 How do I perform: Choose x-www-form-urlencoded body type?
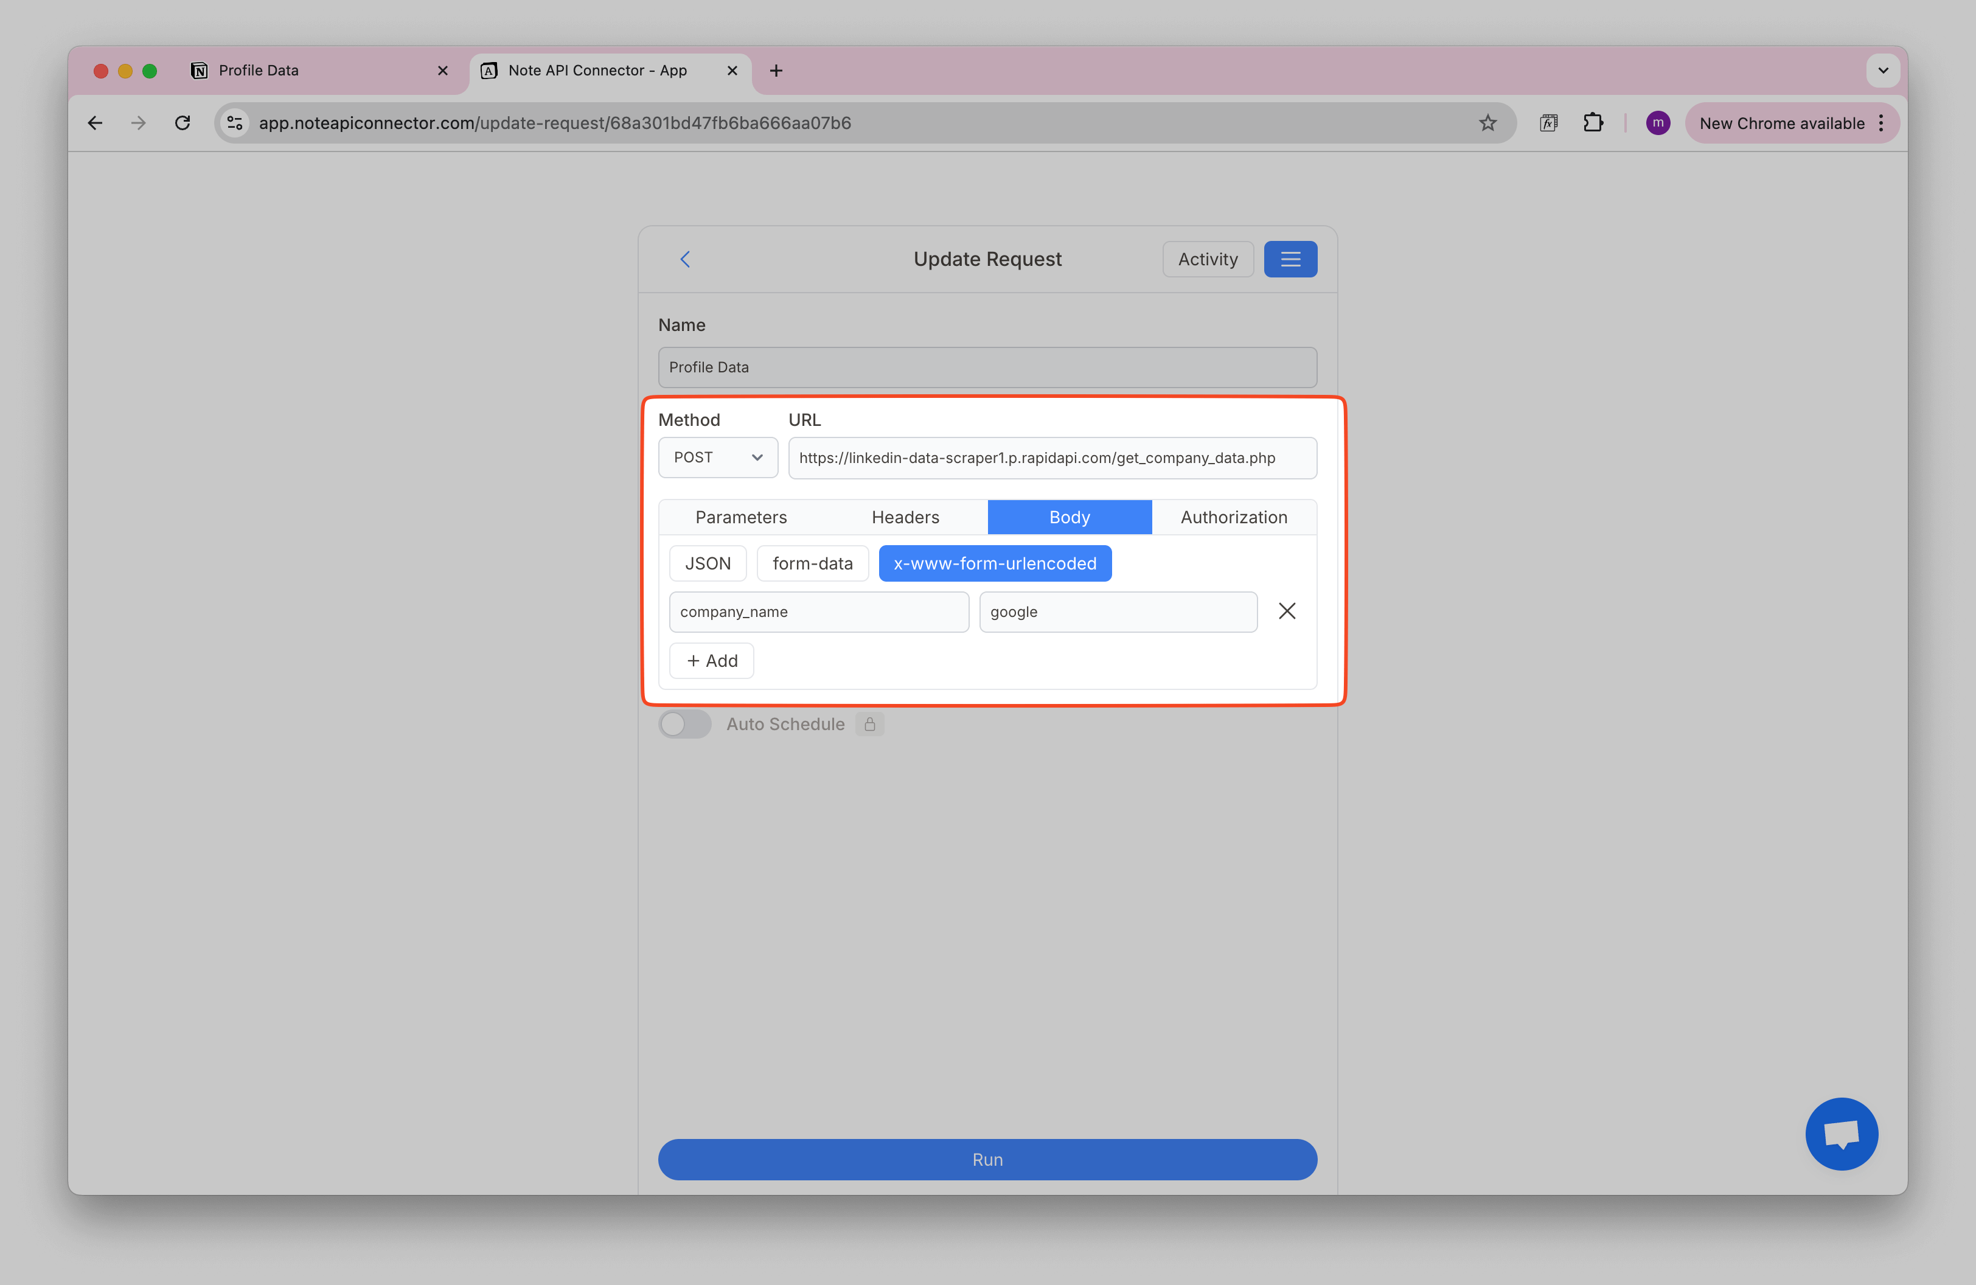coord(995,563)
